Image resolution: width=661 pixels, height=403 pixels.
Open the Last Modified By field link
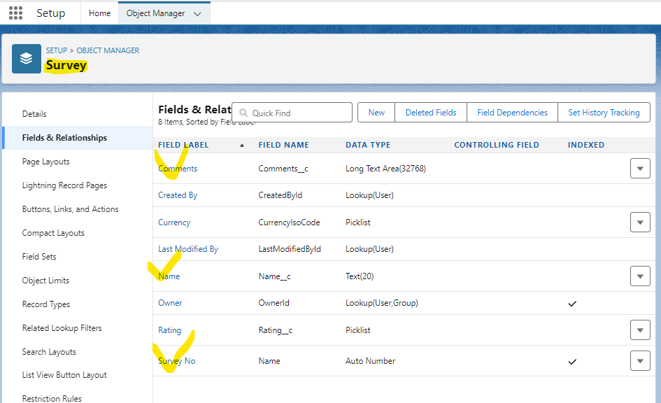coord(188,249)
